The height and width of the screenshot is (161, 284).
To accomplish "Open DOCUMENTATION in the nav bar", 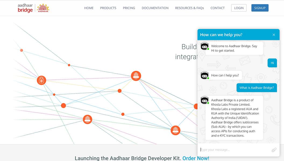I will pyautogui.click(x=155, y=8).
